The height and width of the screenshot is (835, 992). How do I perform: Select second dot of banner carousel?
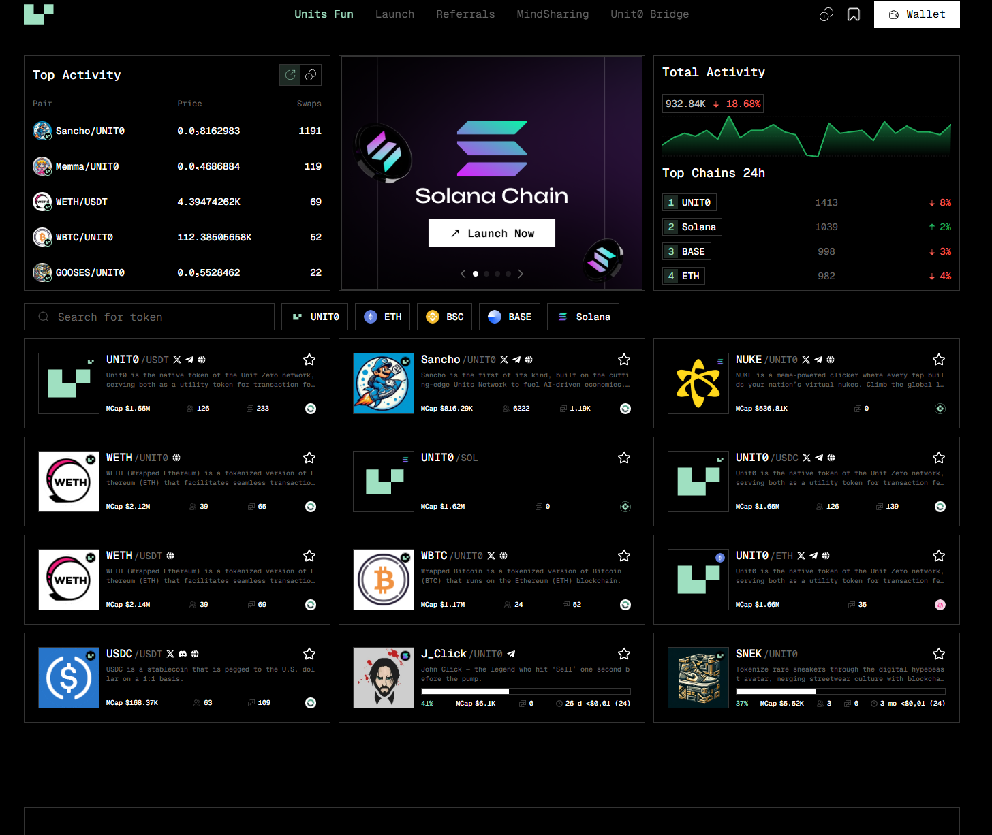coord(486,274)
